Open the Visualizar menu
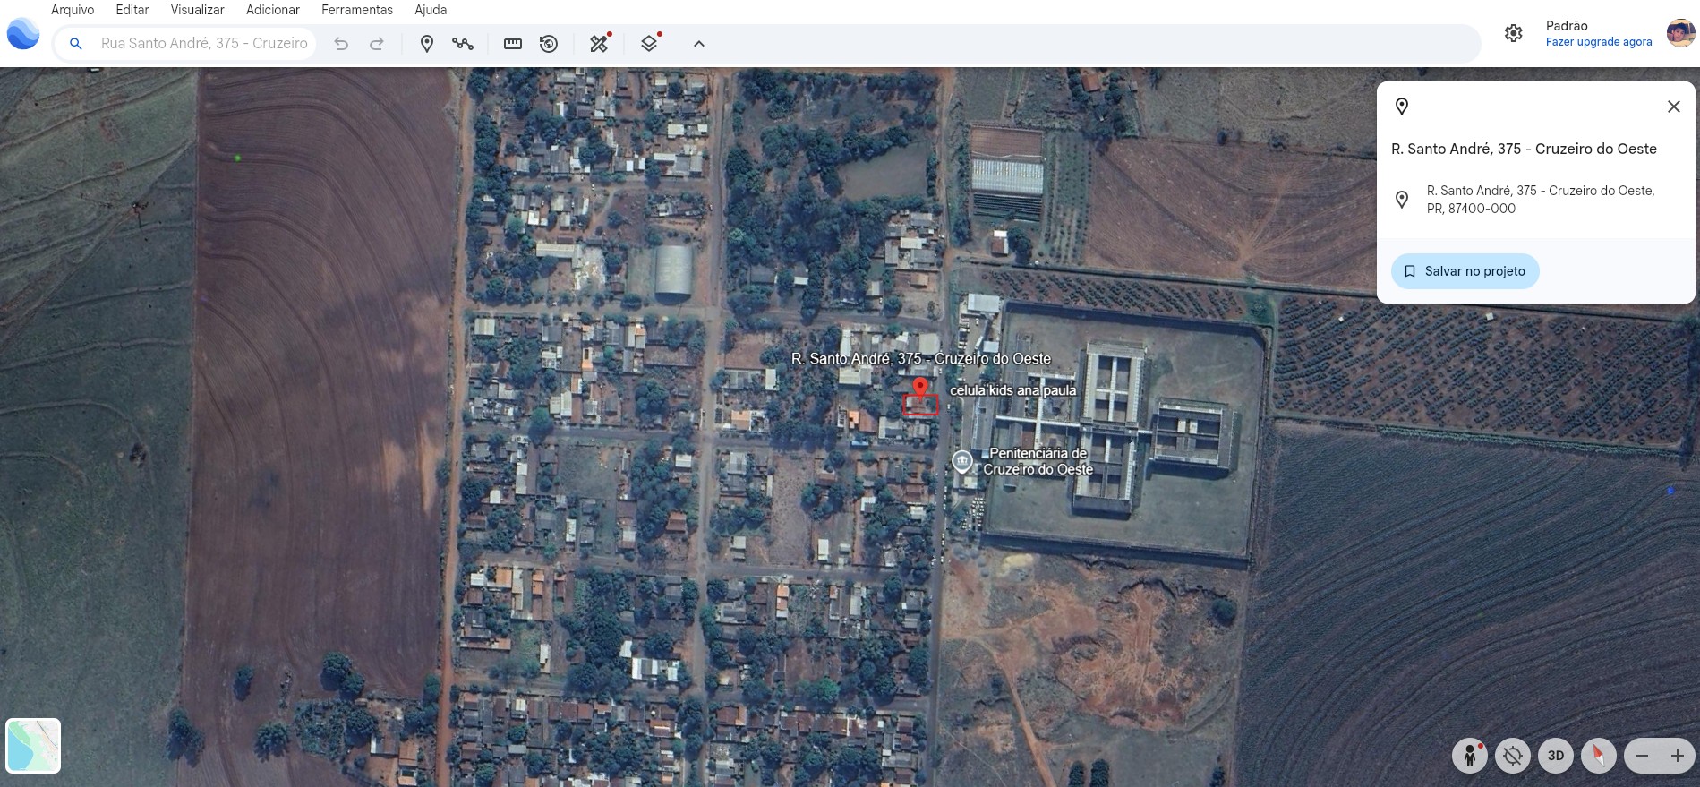 coord(197,10)
